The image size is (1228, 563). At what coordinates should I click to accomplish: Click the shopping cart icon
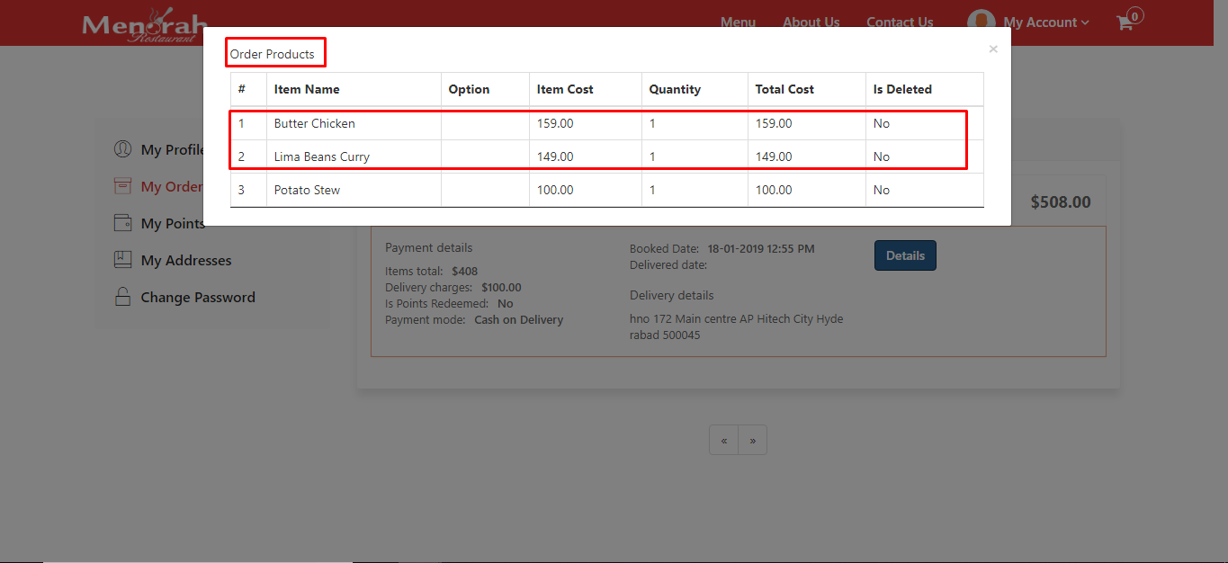pyautogui.click(x=1125, y=22)
